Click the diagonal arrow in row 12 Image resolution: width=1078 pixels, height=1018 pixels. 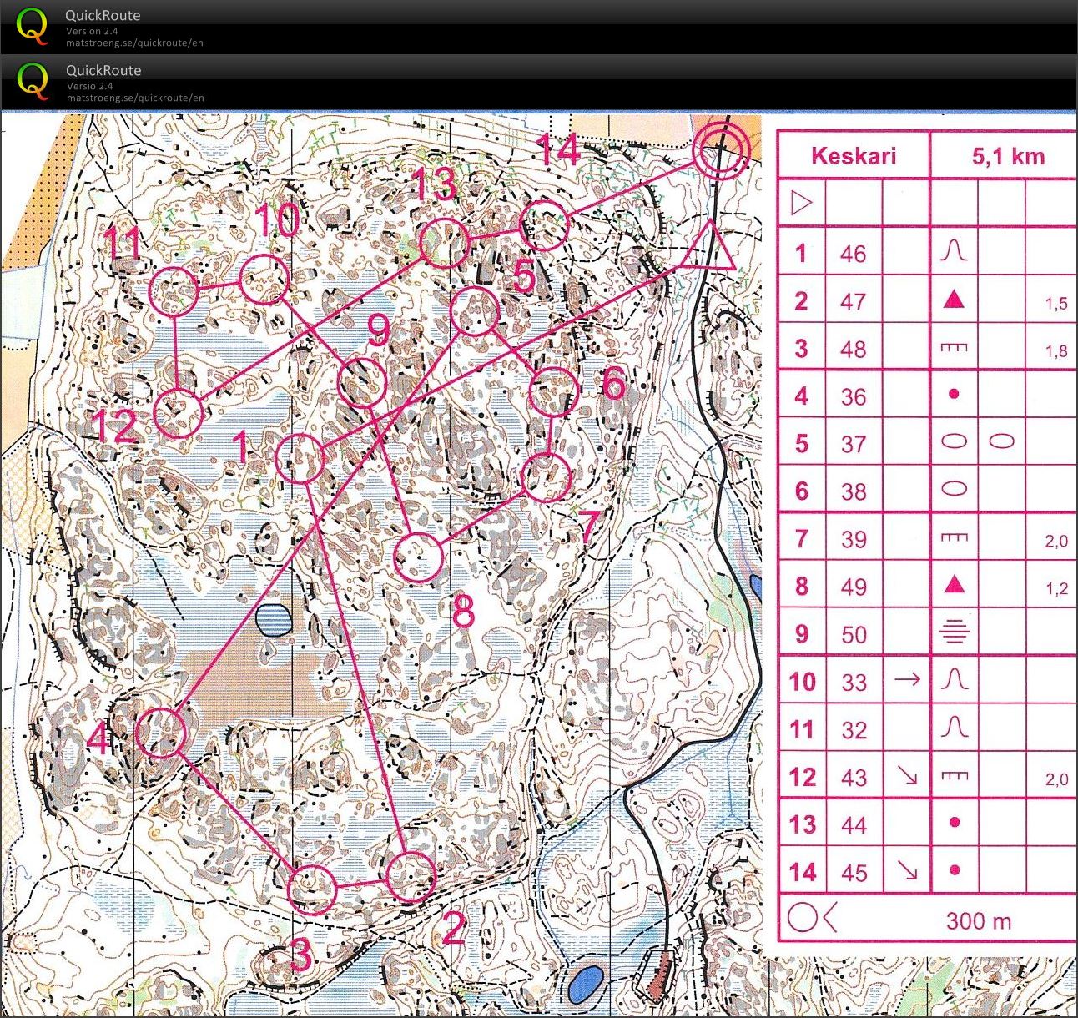[907, 776]
